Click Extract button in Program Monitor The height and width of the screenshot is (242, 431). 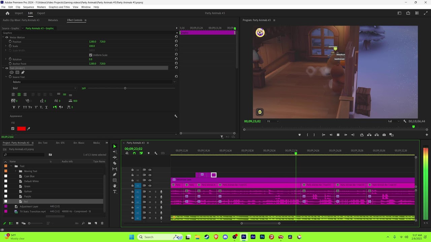(376, 135)
